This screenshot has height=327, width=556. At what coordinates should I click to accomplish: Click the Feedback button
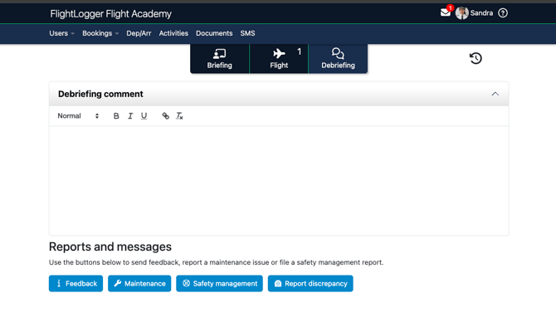pos(76,283)
